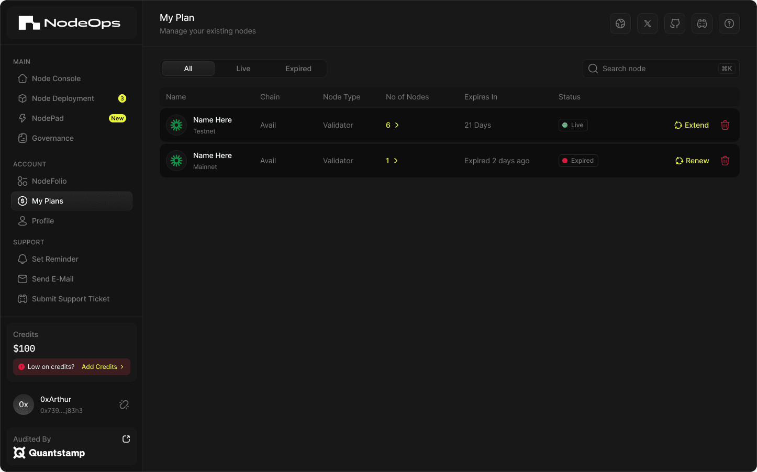
Task: Open the GitHub icon in header
Action: pos(675,24)
